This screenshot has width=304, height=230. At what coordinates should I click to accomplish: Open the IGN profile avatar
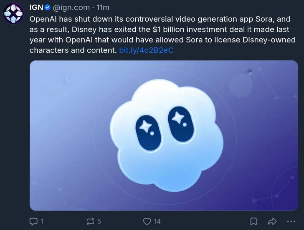pyautogui.click(x=13, y=13)
